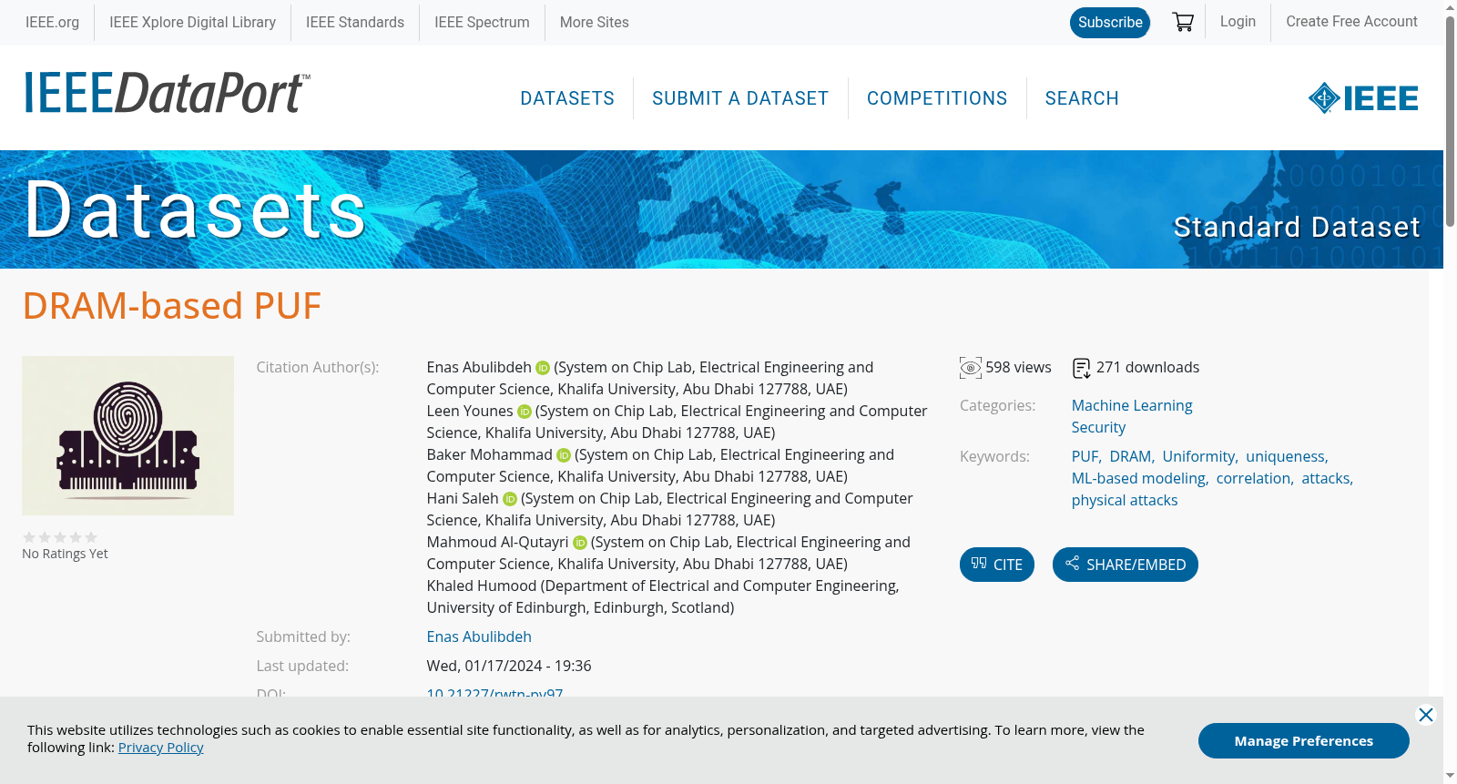Open the Security category
This screenshot has height=784, width=1457.
pyautogui.click(x=1098, y=427)
